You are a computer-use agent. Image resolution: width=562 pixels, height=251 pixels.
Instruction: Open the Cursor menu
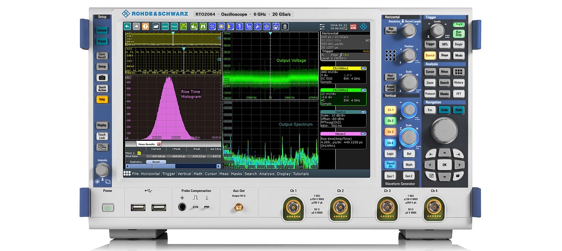(210, 173)
